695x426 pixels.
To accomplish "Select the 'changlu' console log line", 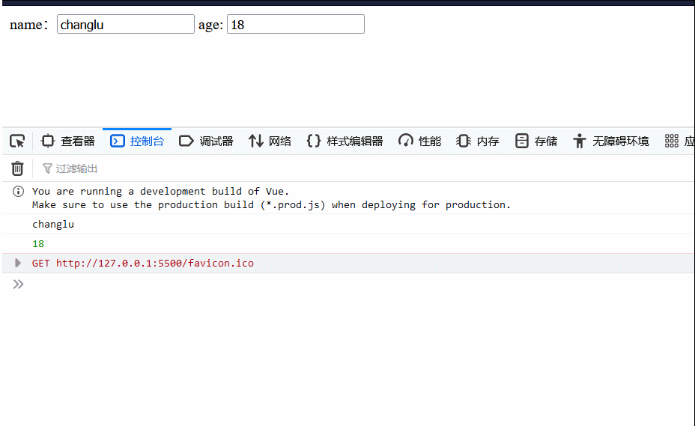I will point(53,225).
